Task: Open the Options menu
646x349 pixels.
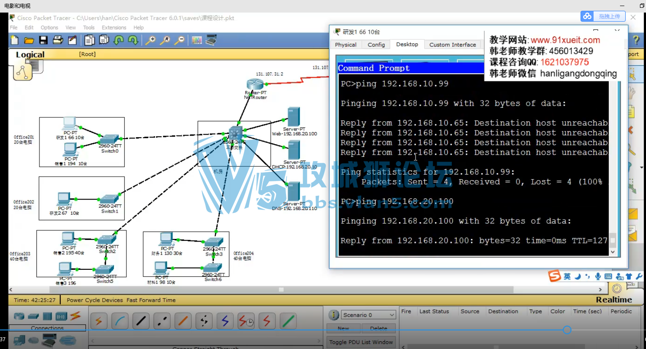Action: (x=49, y=27)
